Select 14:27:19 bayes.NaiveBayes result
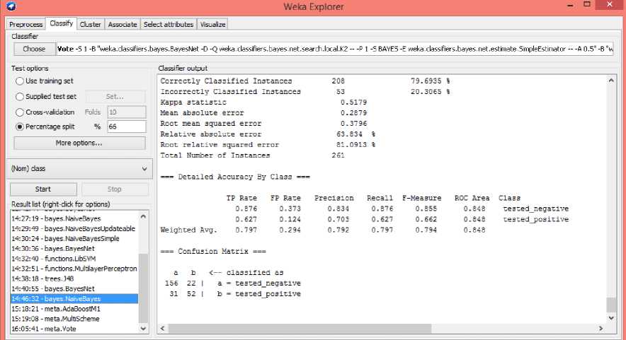Image resolution: width=626 pixels, height=340 pixels. pos(74,218)
